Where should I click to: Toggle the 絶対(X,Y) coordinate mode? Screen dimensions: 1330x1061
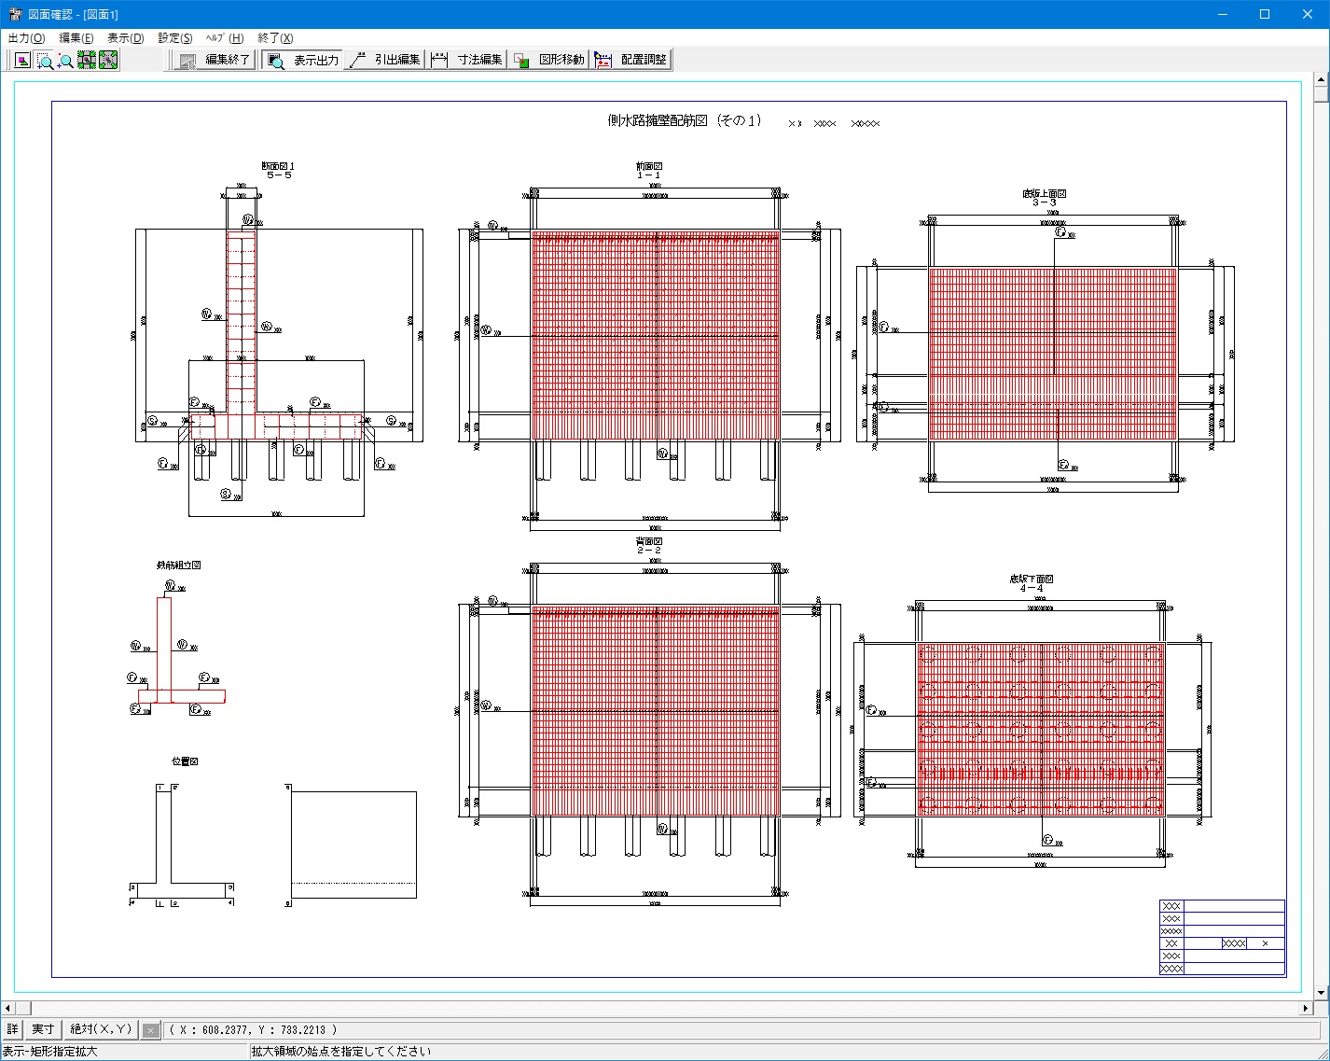pyautogui.click(x=102, y=1029)
